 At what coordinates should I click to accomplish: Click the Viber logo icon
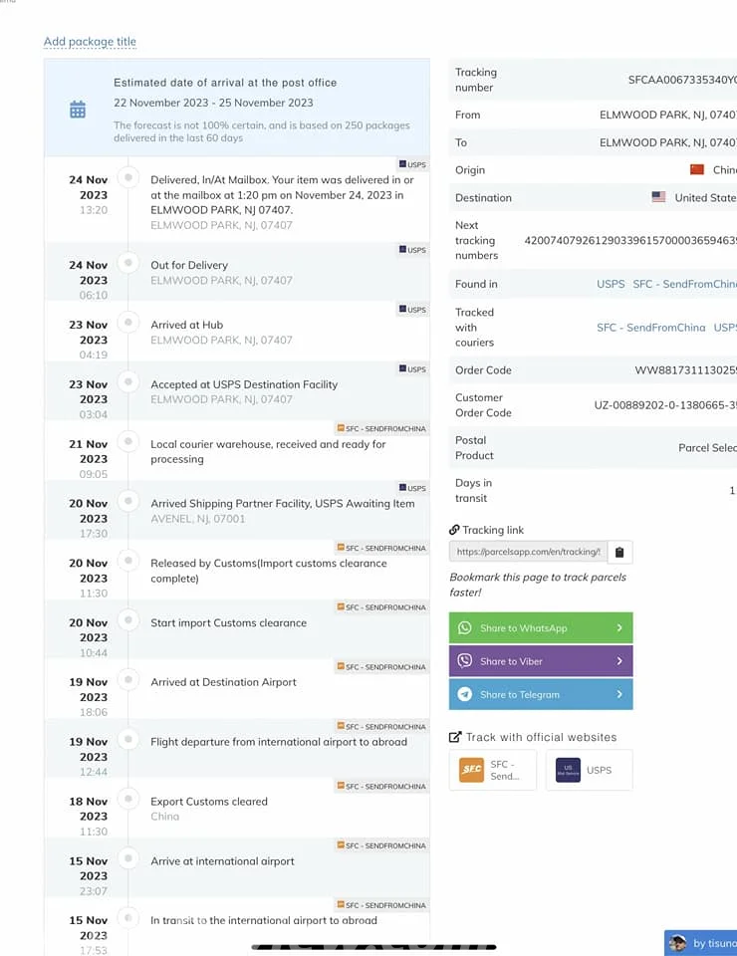[465, 661]
